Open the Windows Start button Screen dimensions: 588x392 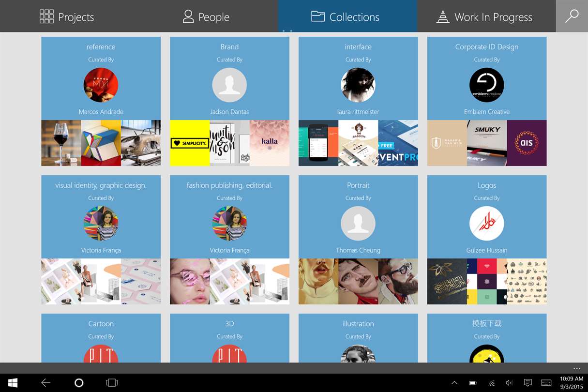13,383
